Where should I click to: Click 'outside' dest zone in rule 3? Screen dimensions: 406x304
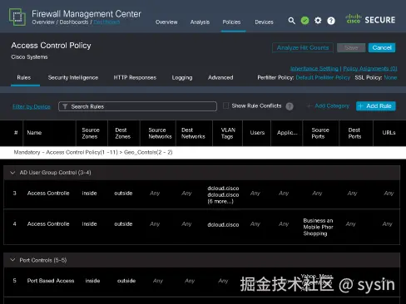123,194
